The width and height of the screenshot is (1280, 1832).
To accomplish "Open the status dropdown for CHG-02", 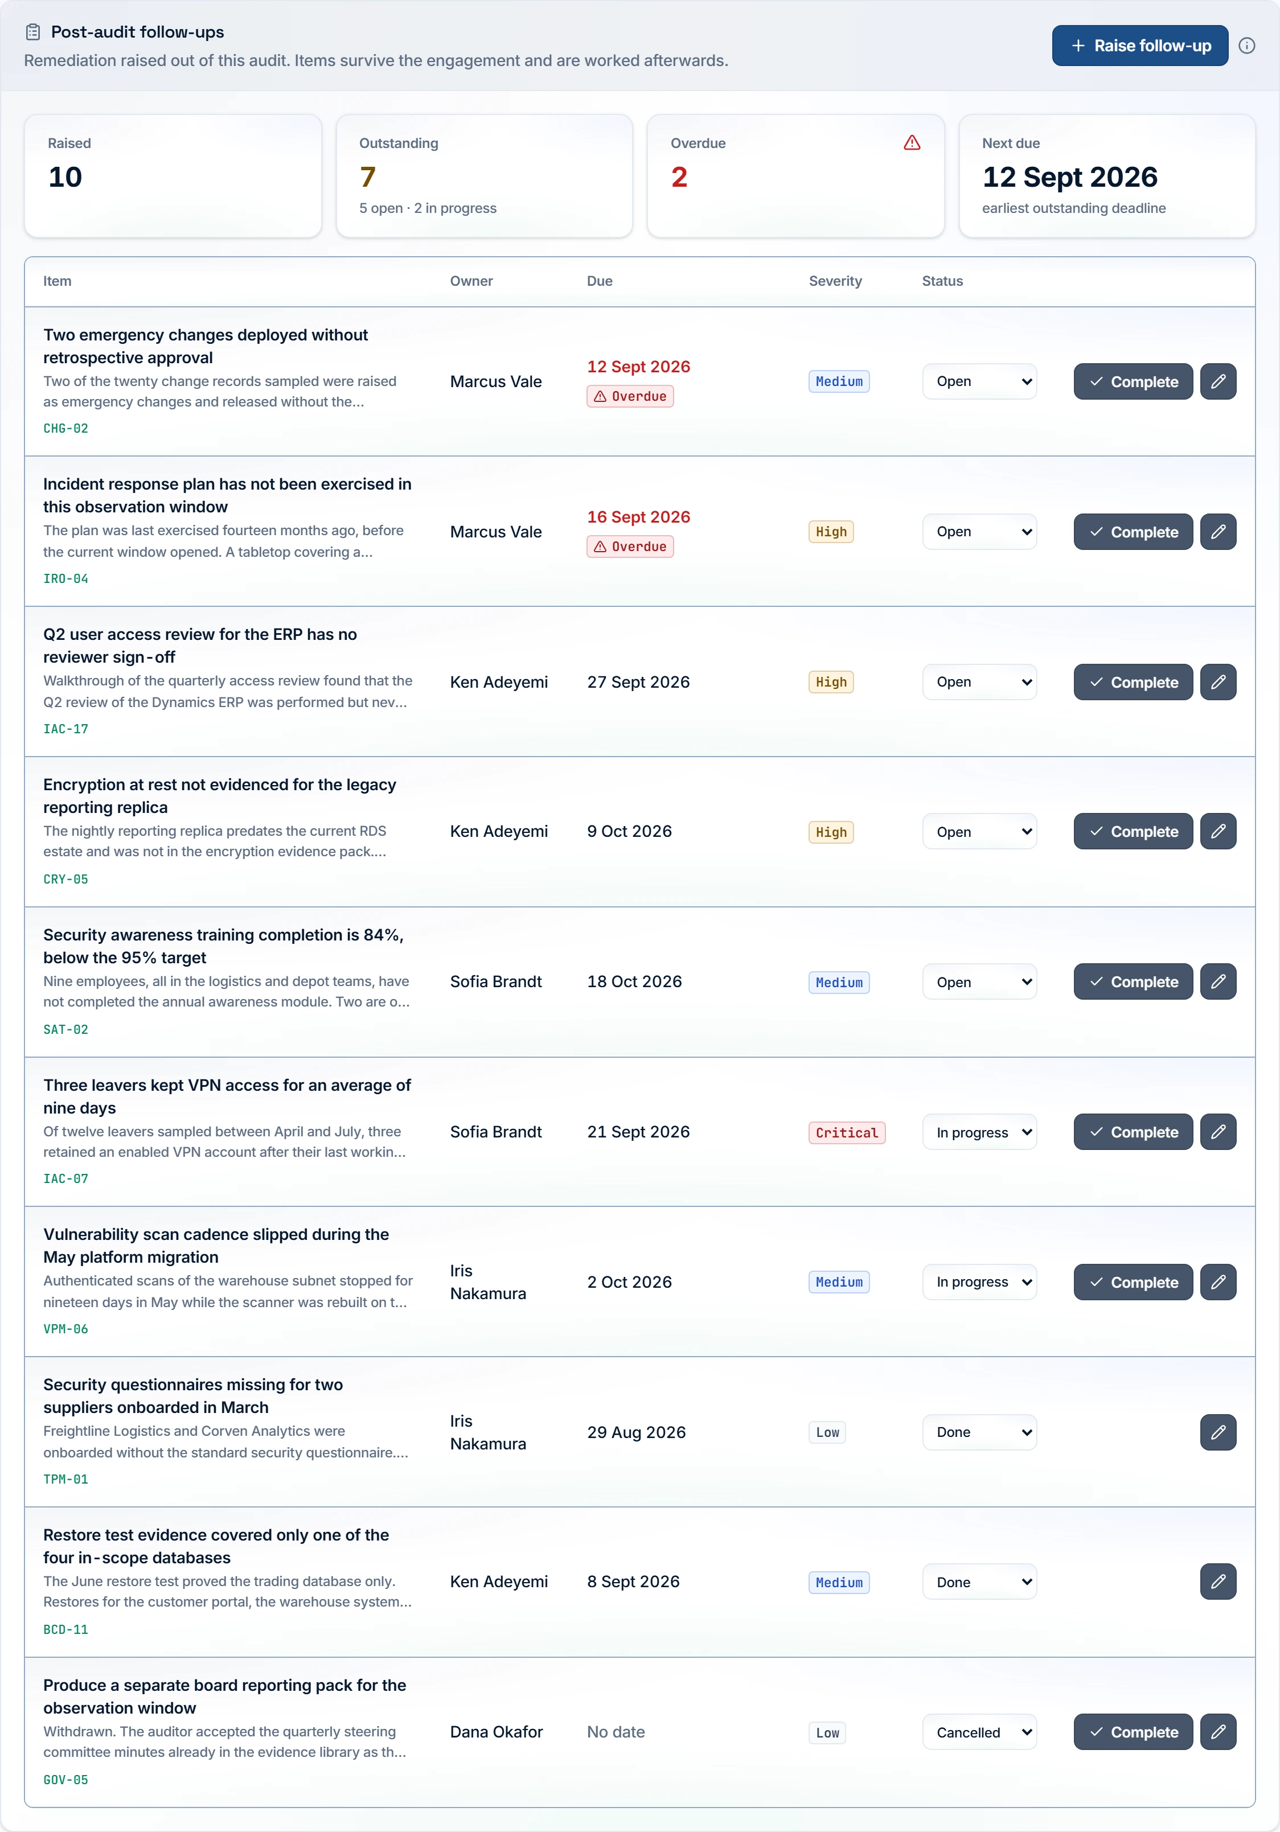I will 979,381.
